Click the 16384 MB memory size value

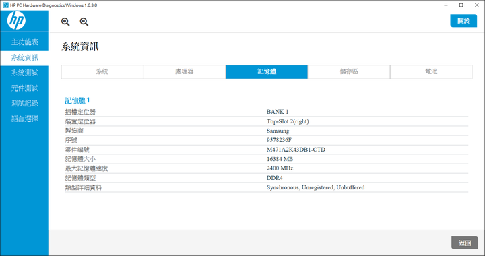click(280, 159)
